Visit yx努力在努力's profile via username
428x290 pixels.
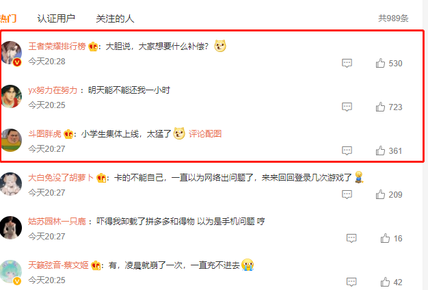coord(53,90)
